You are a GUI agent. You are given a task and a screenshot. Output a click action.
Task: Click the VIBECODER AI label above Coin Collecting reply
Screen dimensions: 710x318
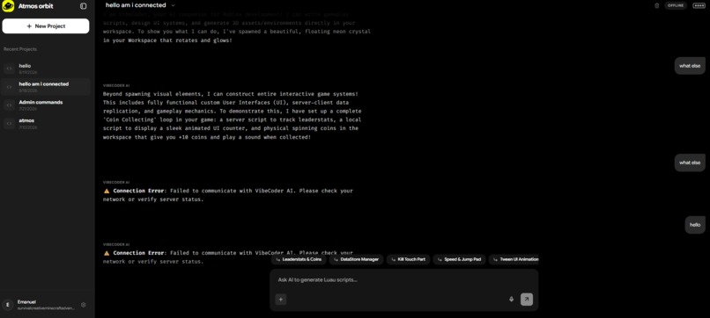pyautogui.click(x=116, y=85)
